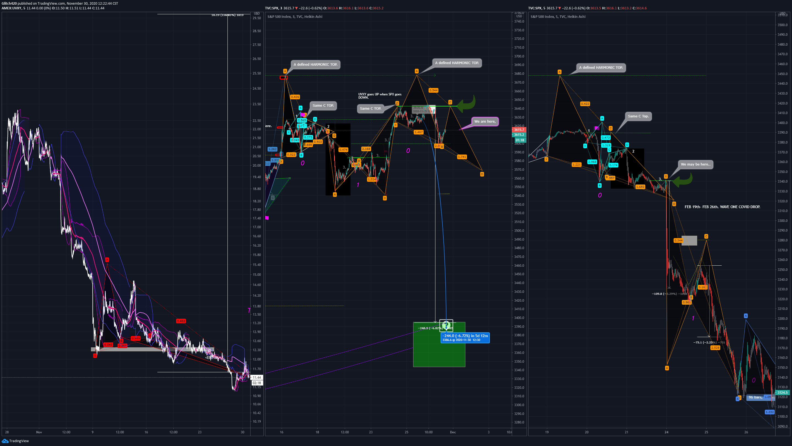Image resolution: width=792 pixels, height=446 pixels.
Task: Click the orange D point at middle chart's far right
Action: (482, 174)
